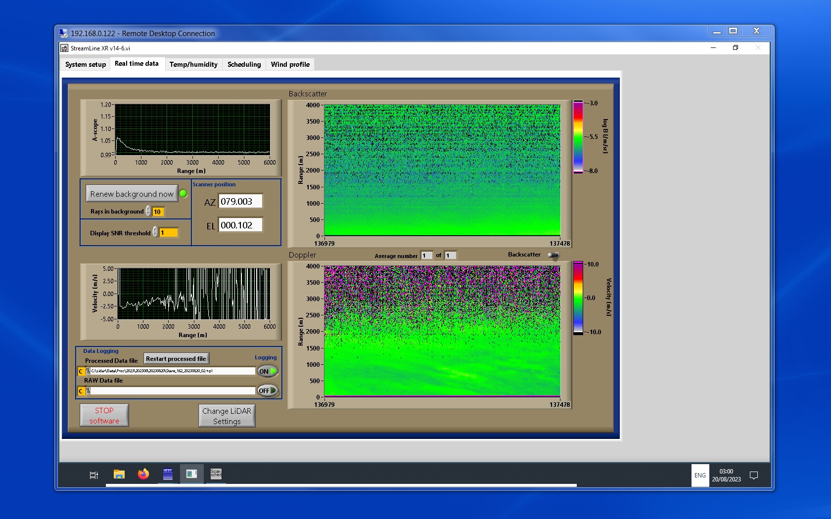Open the Scan scheduler taskbar app
Screen dimensions: 831x519
click(216, 474)
